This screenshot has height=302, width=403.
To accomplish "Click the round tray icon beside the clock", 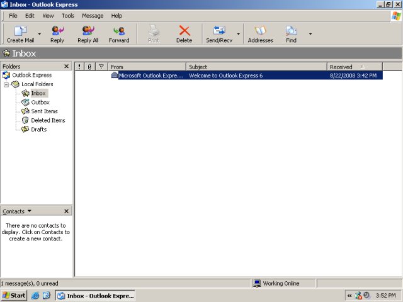I will coord(366,295).
